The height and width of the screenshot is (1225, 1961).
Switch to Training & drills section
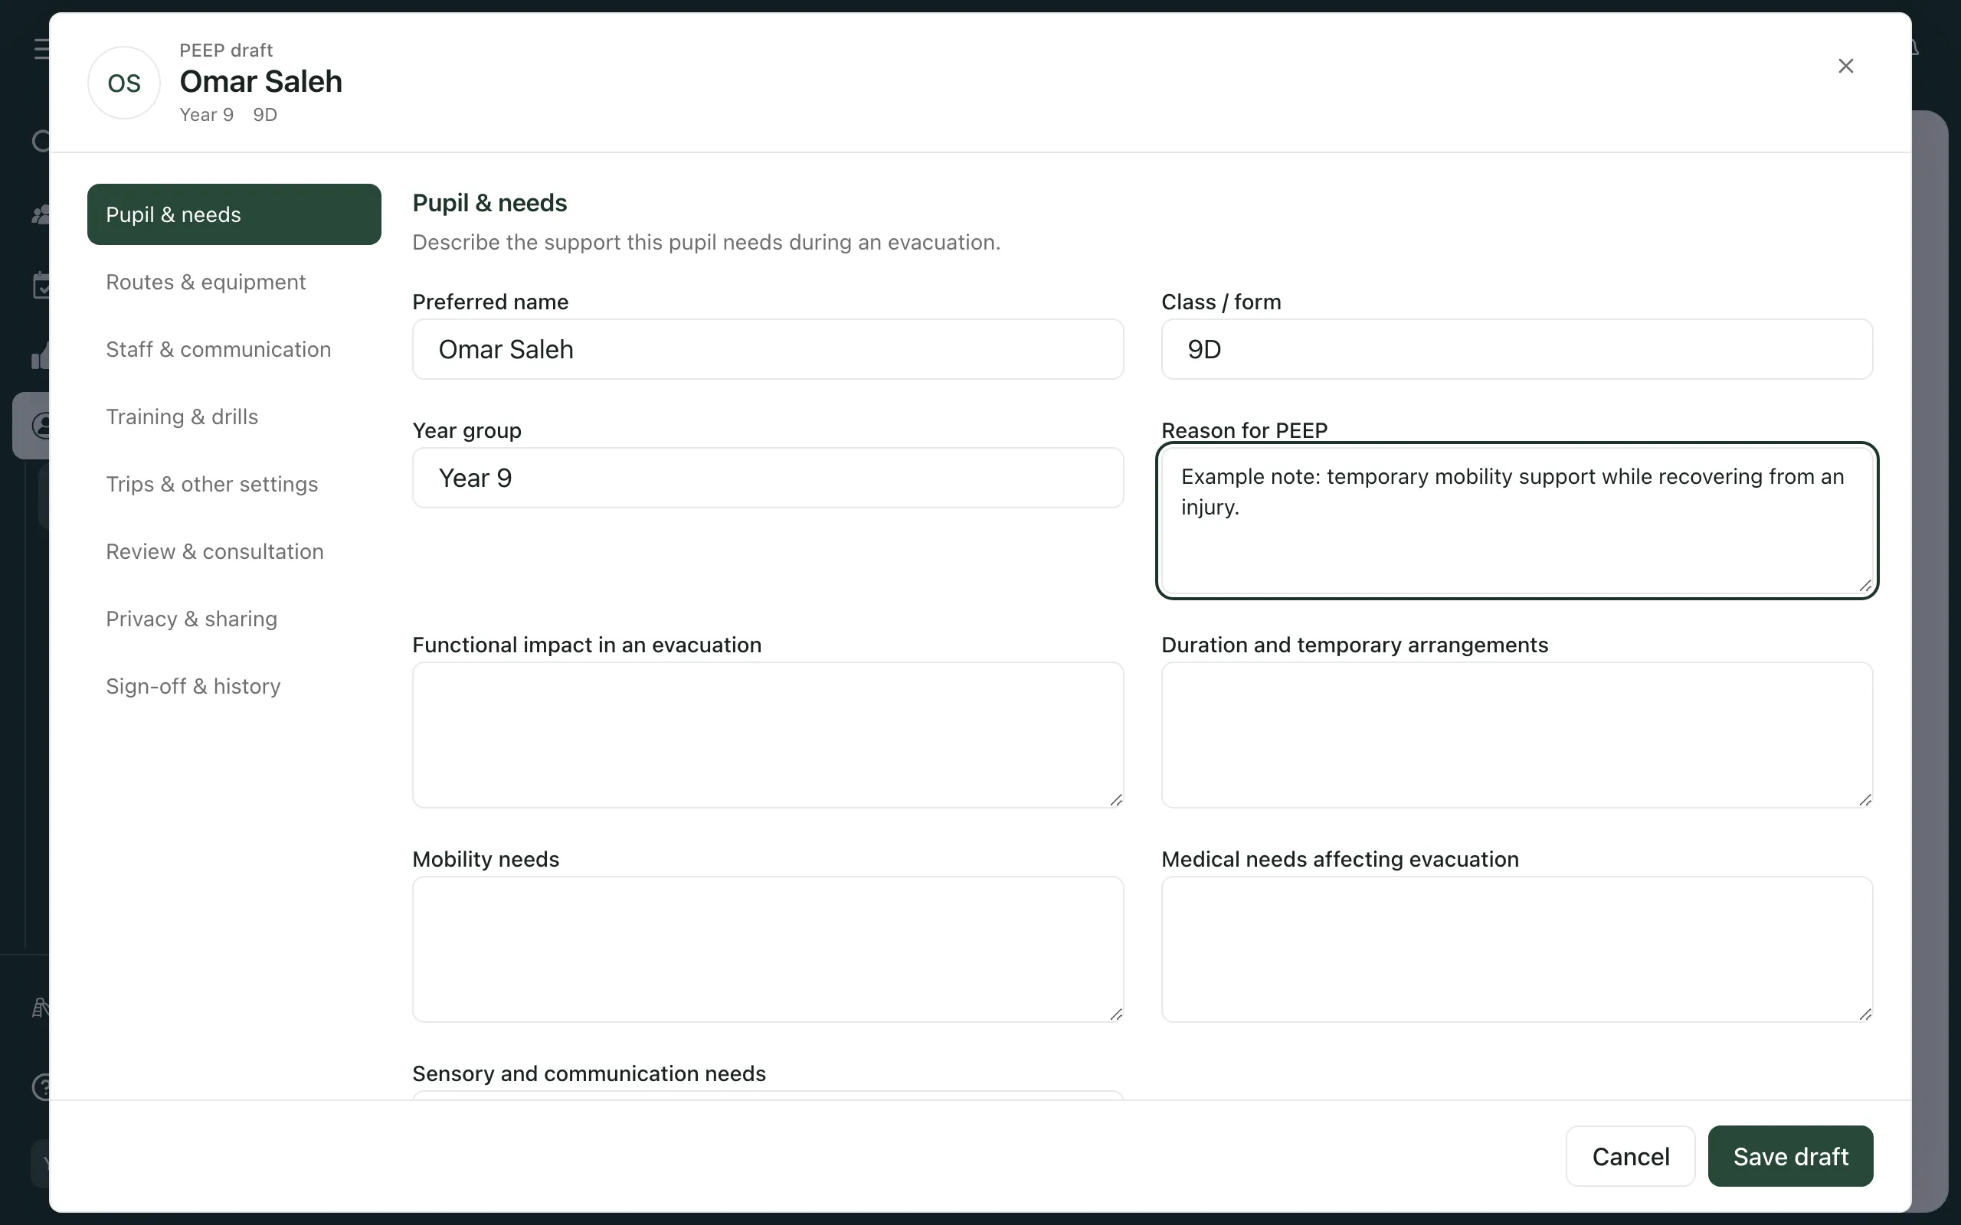[x=234, y=416]
